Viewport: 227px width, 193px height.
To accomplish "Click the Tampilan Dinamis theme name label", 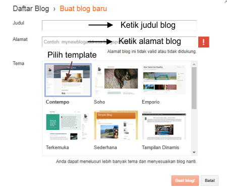I will [160, 148].
